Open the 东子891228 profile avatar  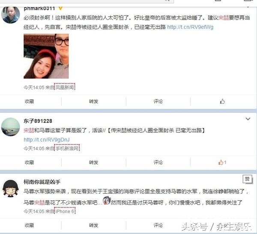click(x=10, y=127)
